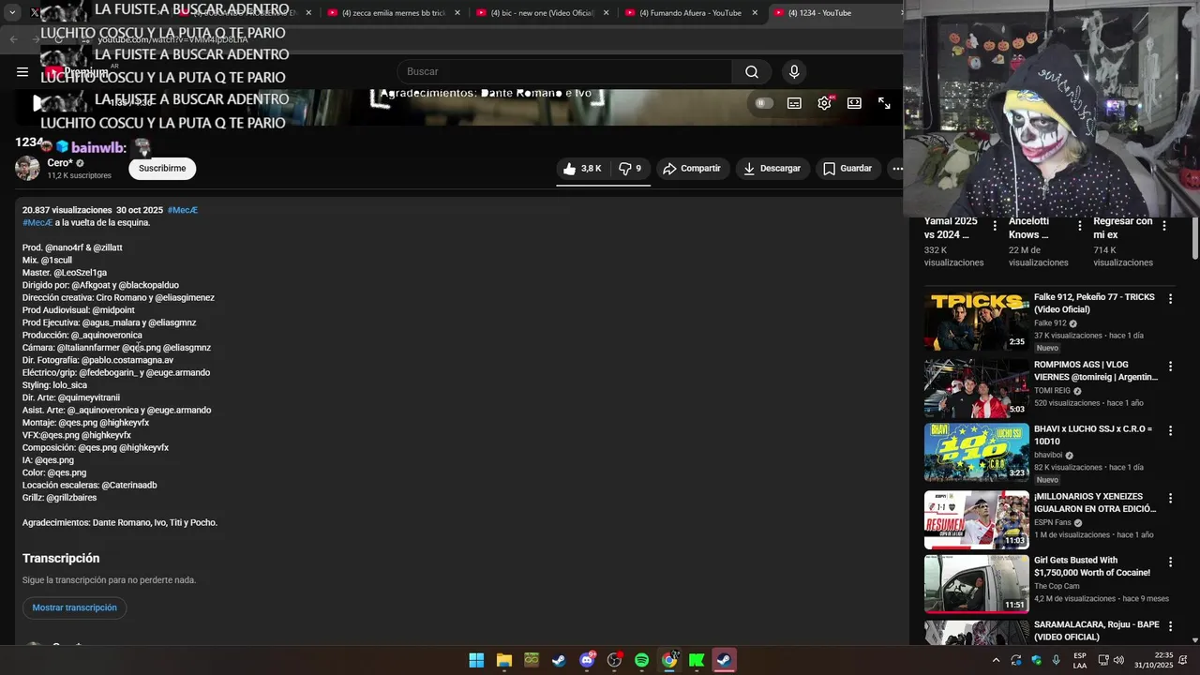Screen dimensions: 1200x675
Task: Click the Compartir share button
Action: pyautogui.click(x=692, y=169)
